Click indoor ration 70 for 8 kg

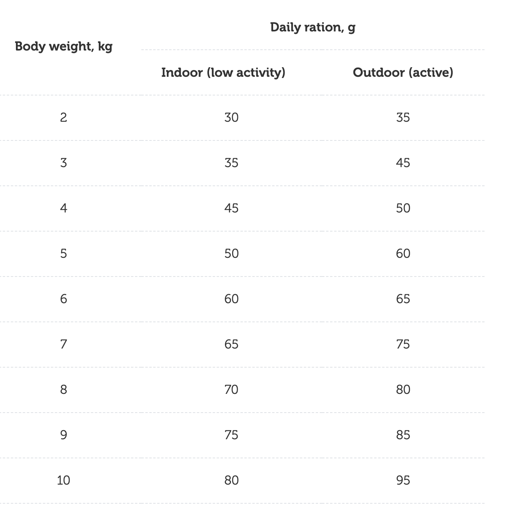[x=231, y=390]
